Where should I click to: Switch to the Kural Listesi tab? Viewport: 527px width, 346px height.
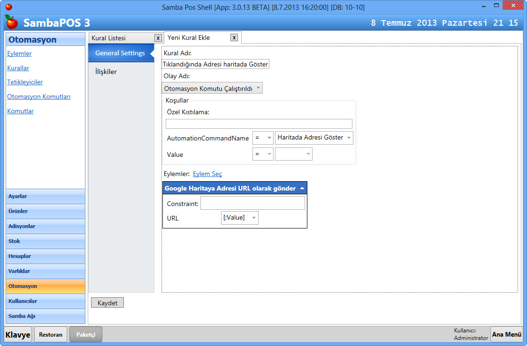(109, 38)
